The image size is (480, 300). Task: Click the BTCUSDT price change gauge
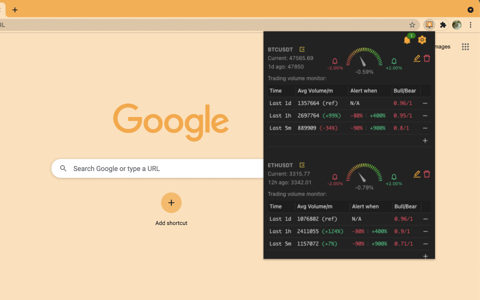(364, 57)
